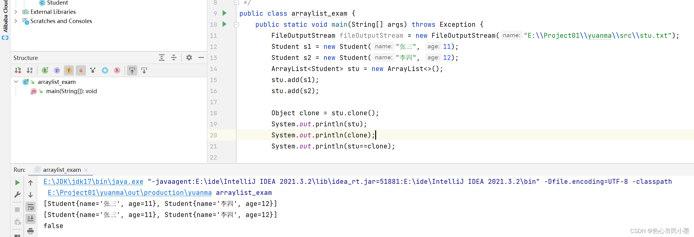Click line number 14 in the gutter
Viewport: 694px width, 237px height.
[213, 69]
